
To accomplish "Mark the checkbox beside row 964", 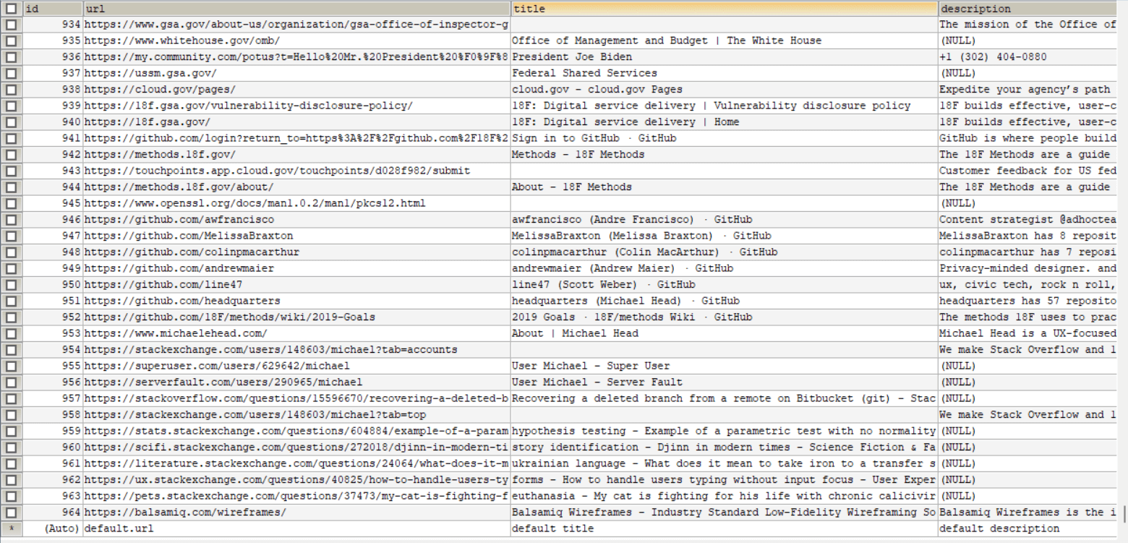I will 11,513.
